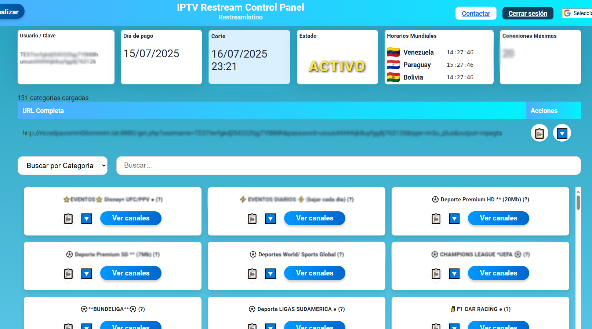The height and width of the screenshot is (329, 592).
Task: Ver canales for EVENTOS Disney+ UFC/PPV
Action: pyautogui.click(x=131, y=218)
